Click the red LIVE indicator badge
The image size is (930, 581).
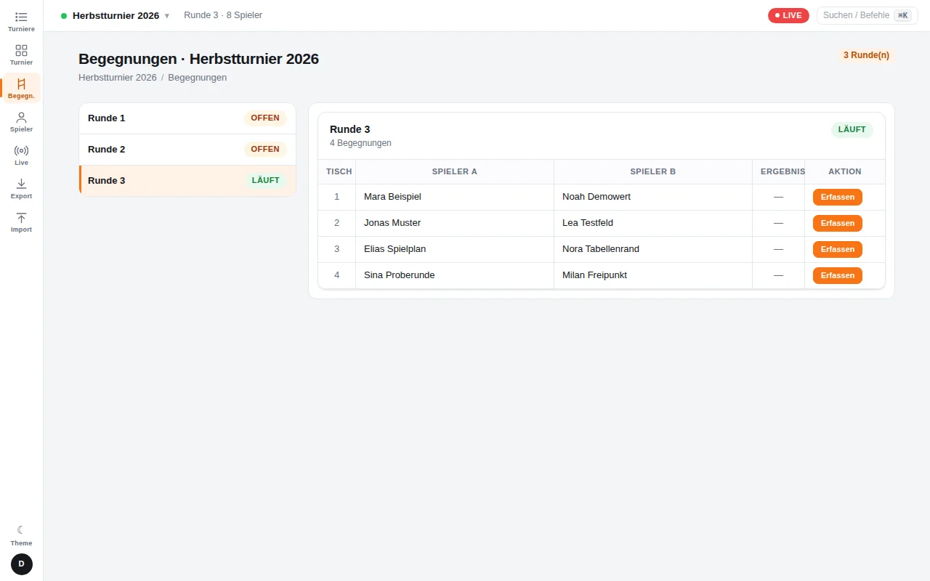tap(788, 15)
